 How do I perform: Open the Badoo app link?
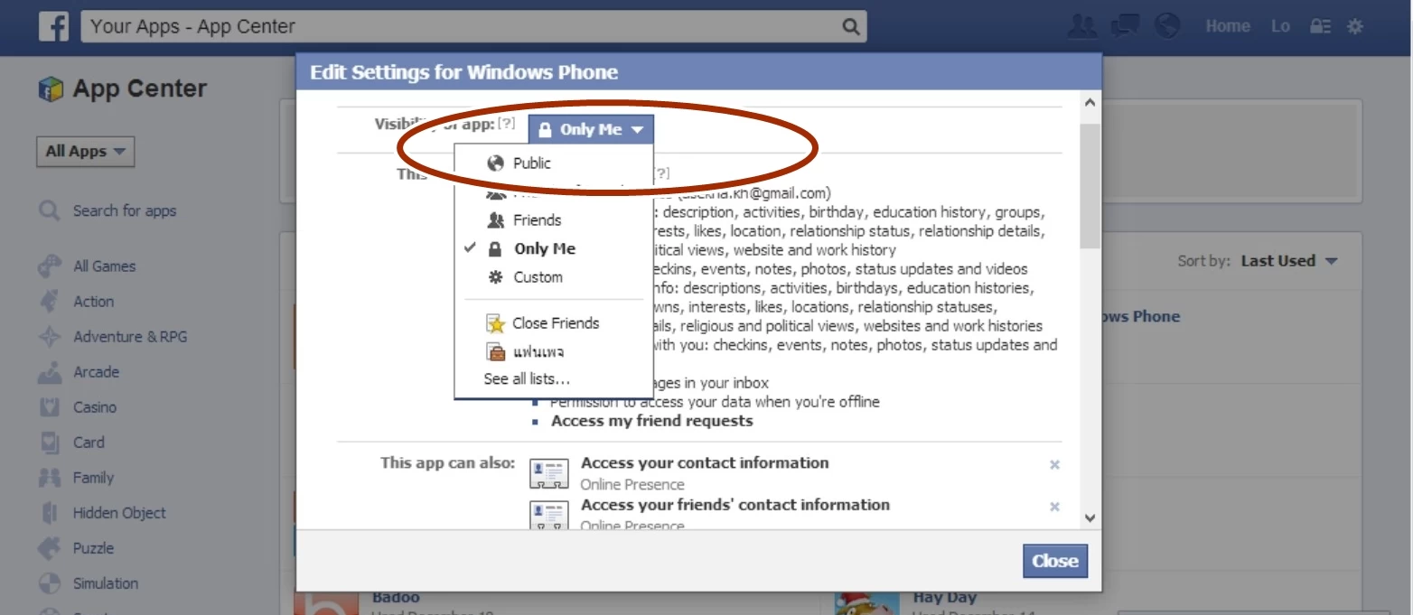396,597
